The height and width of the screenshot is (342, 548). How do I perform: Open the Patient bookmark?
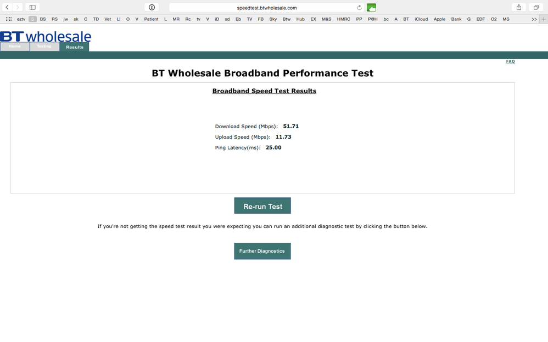pyautogui.click(x=151, y=19)
